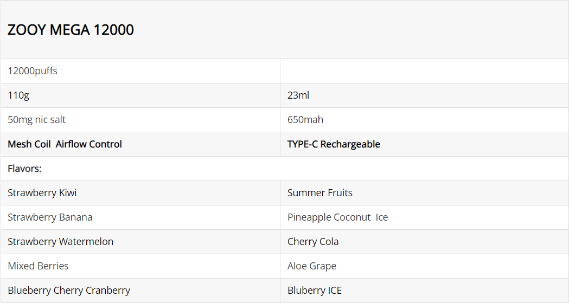The image size is (569, 303).
Task: Select Mixed Berries flavor
Action: [38, 266]
